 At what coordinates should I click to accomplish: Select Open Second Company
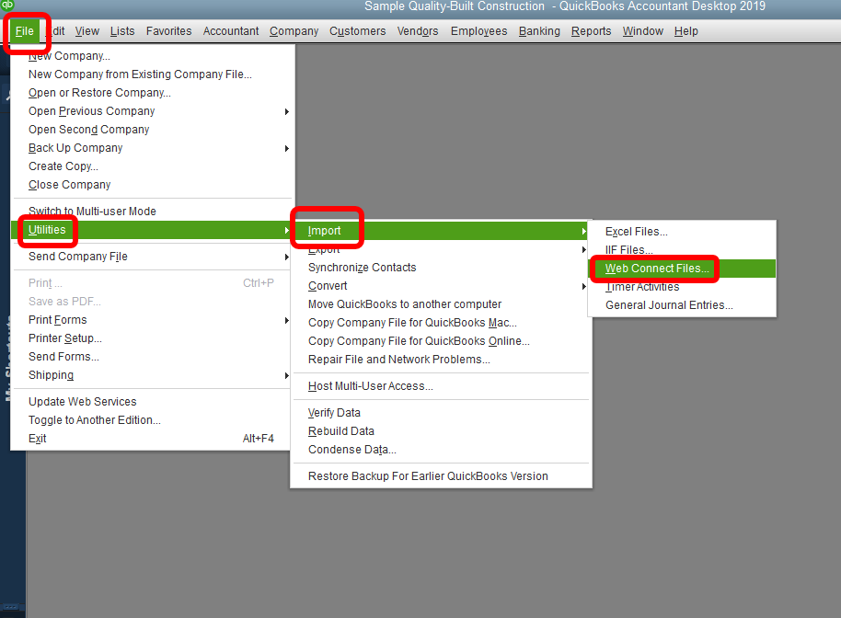tap(89, 129)
